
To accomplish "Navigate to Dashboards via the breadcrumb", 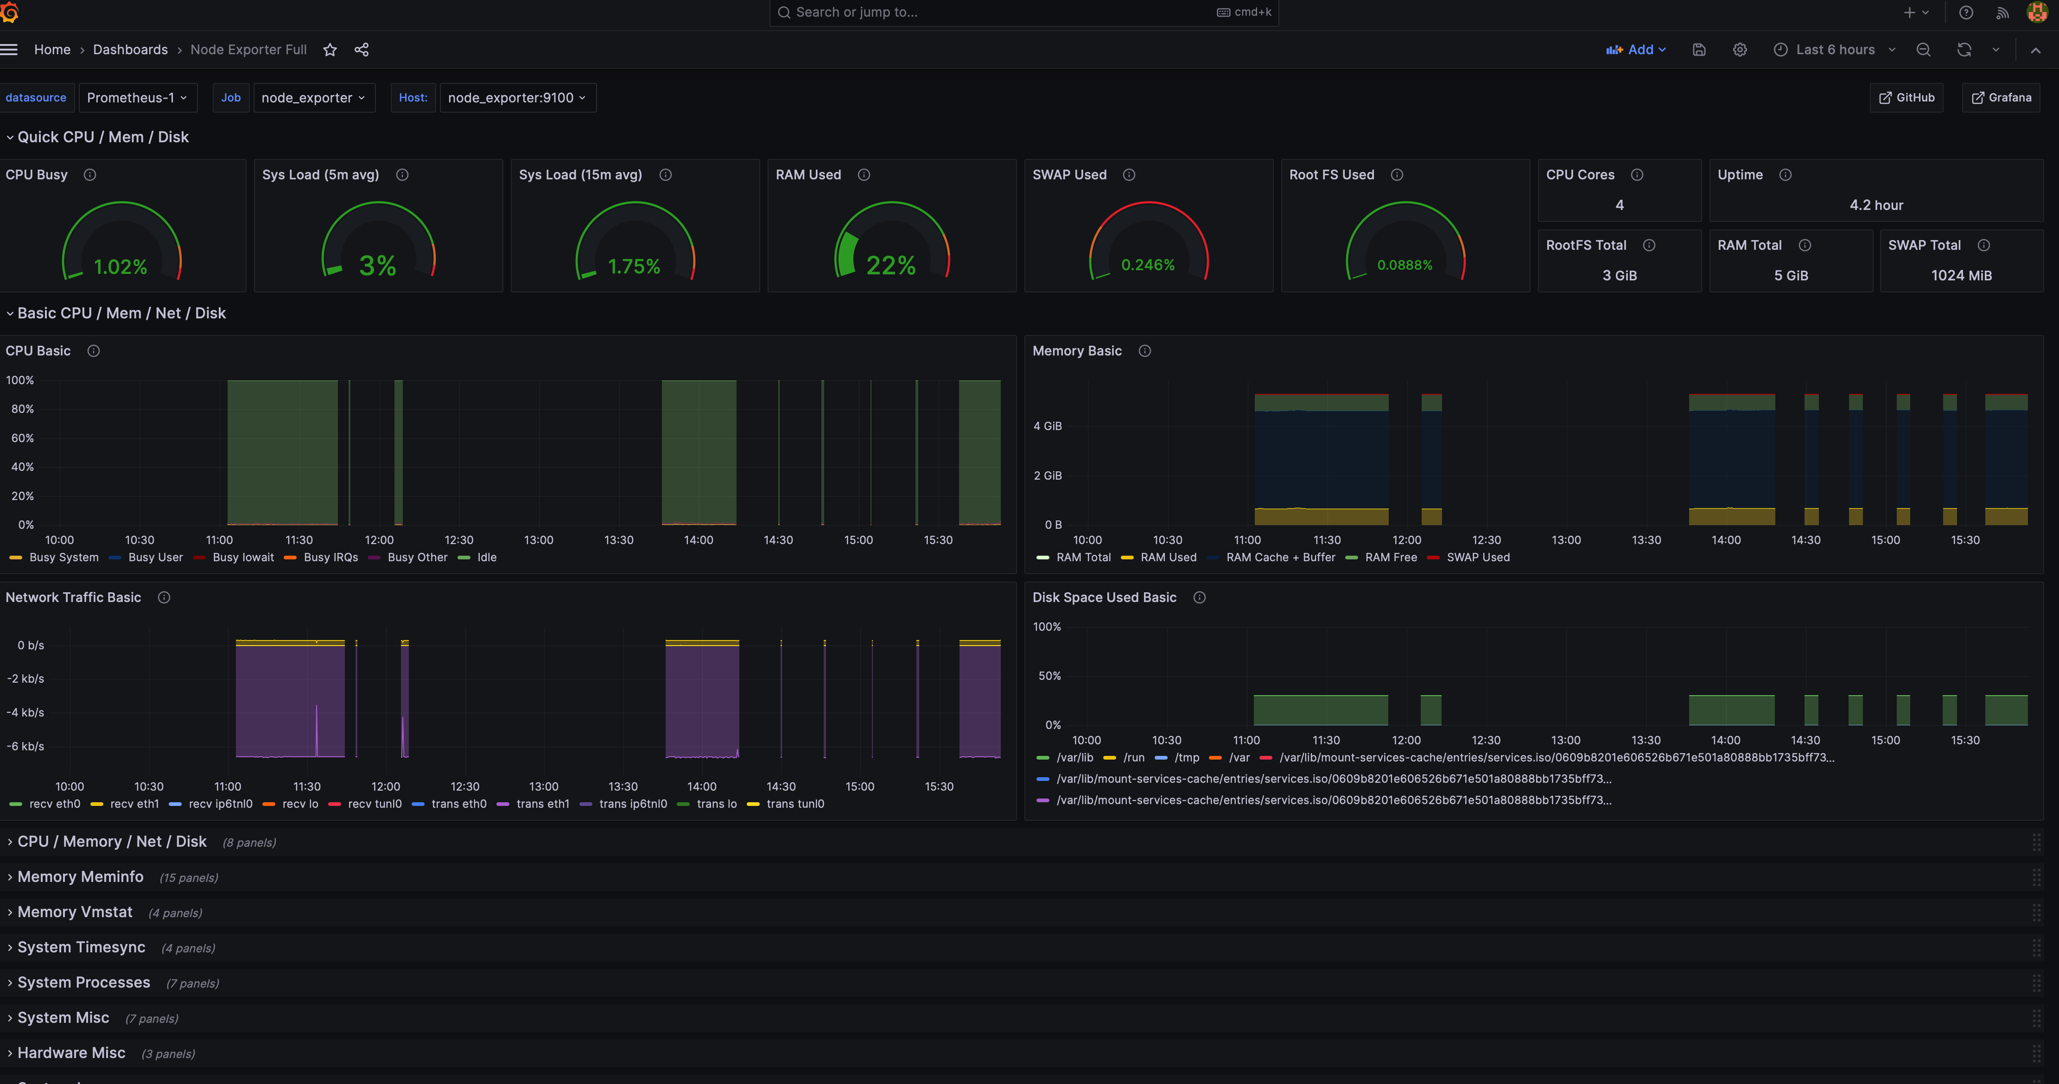I will click(x=130, y=50).
